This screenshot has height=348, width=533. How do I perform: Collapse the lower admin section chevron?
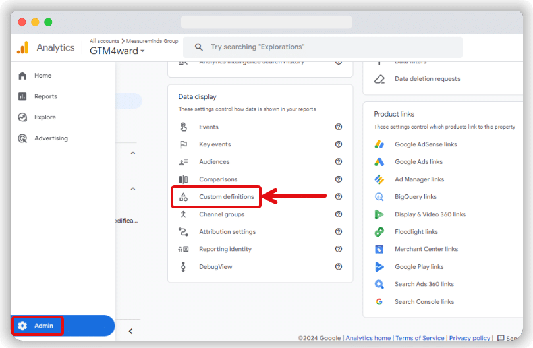click(x=133, y=188)
